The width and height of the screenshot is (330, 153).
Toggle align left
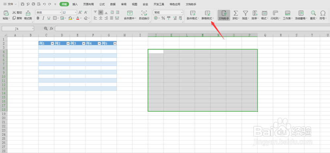(x=95, y=18)
